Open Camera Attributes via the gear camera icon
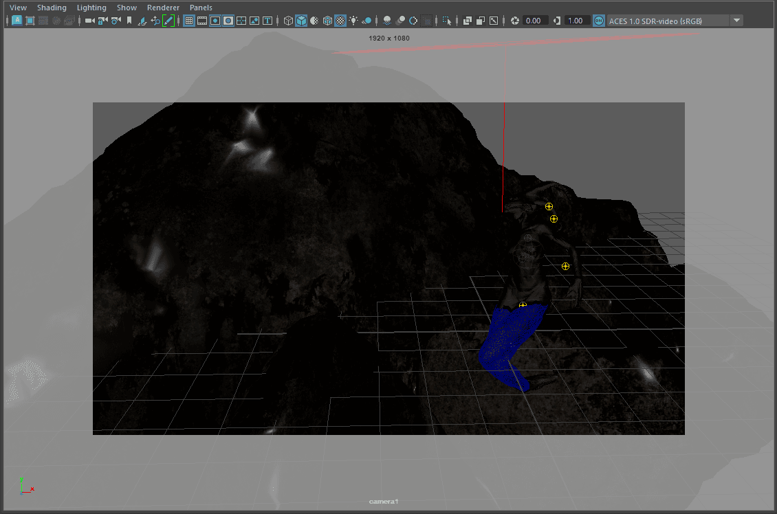777x514 pixels. [x=116, y=21]
